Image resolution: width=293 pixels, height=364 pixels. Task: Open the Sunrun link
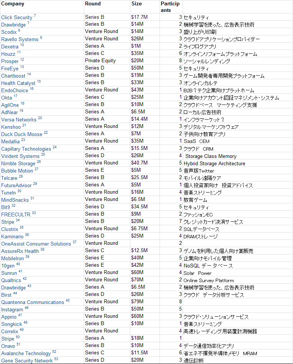click(x=9, y=273)
